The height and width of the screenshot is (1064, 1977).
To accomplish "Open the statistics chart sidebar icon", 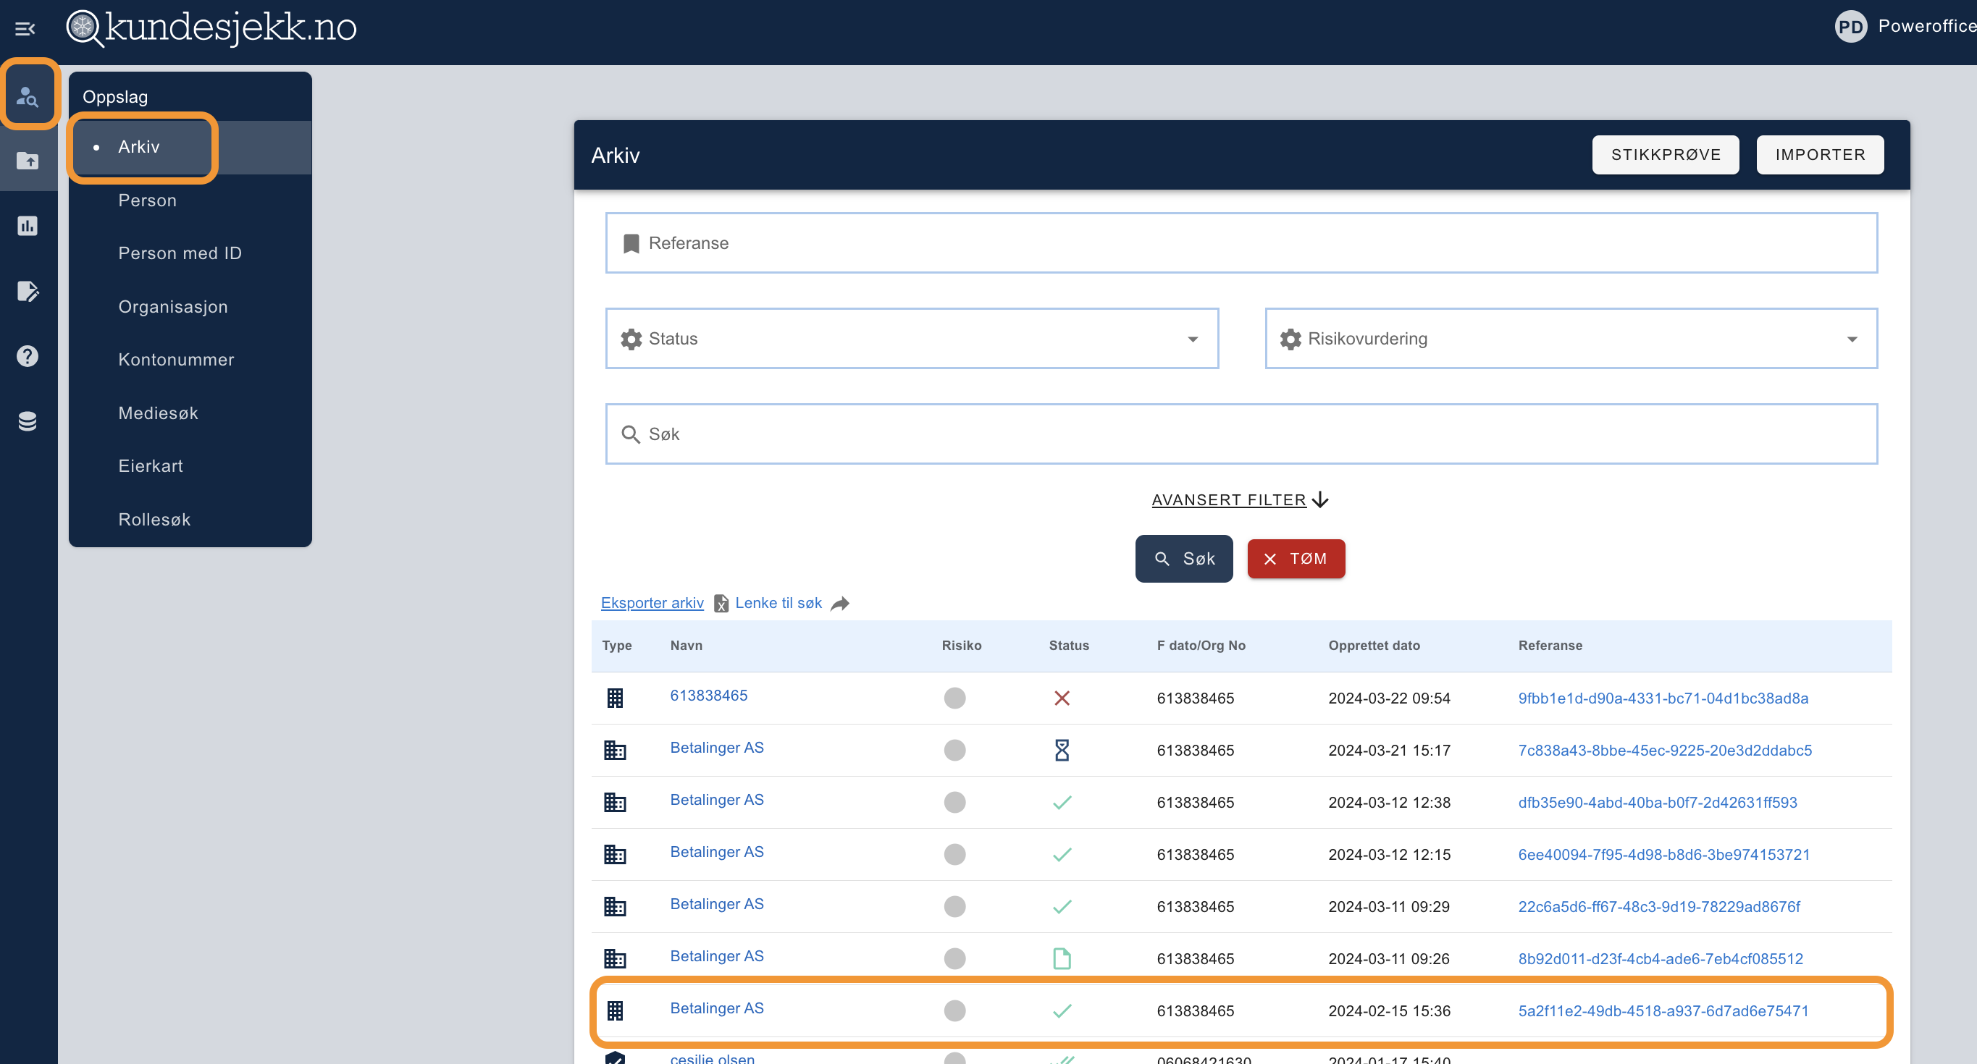I will (x=28, y=226).
